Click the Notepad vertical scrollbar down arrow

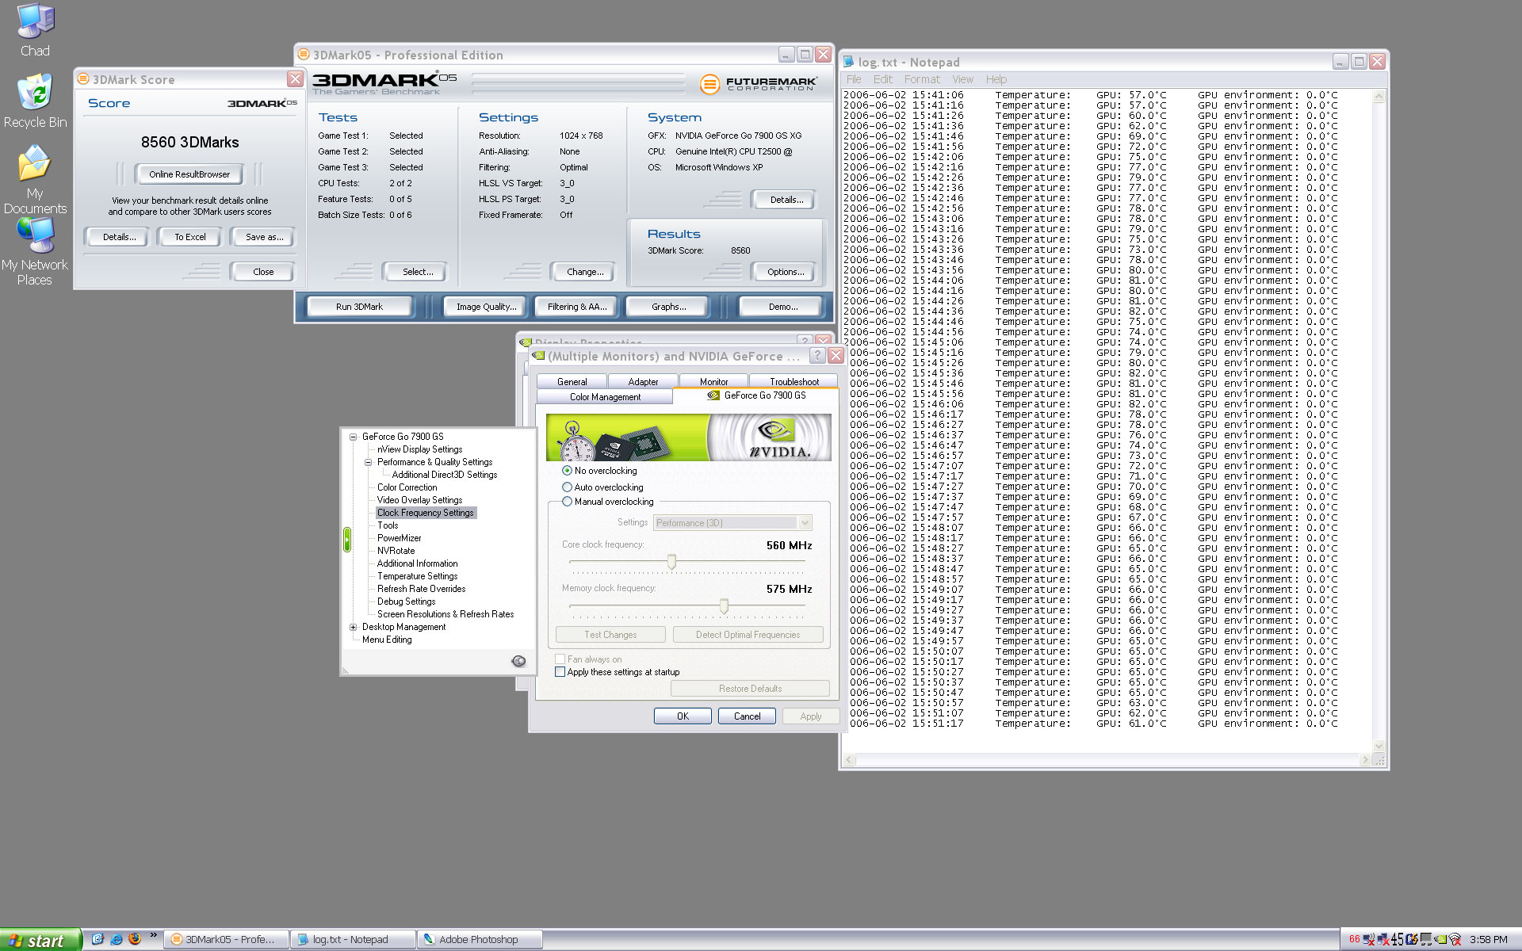[1379, 746]
